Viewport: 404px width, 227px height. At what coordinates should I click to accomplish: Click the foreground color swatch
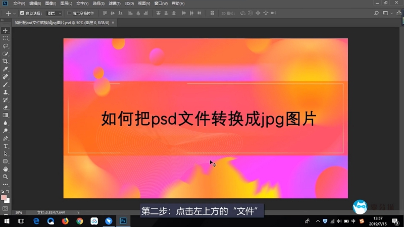[4, 198]
